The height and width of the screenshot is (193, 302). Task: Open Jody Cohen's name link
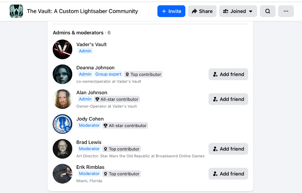(x=90, y=119)
